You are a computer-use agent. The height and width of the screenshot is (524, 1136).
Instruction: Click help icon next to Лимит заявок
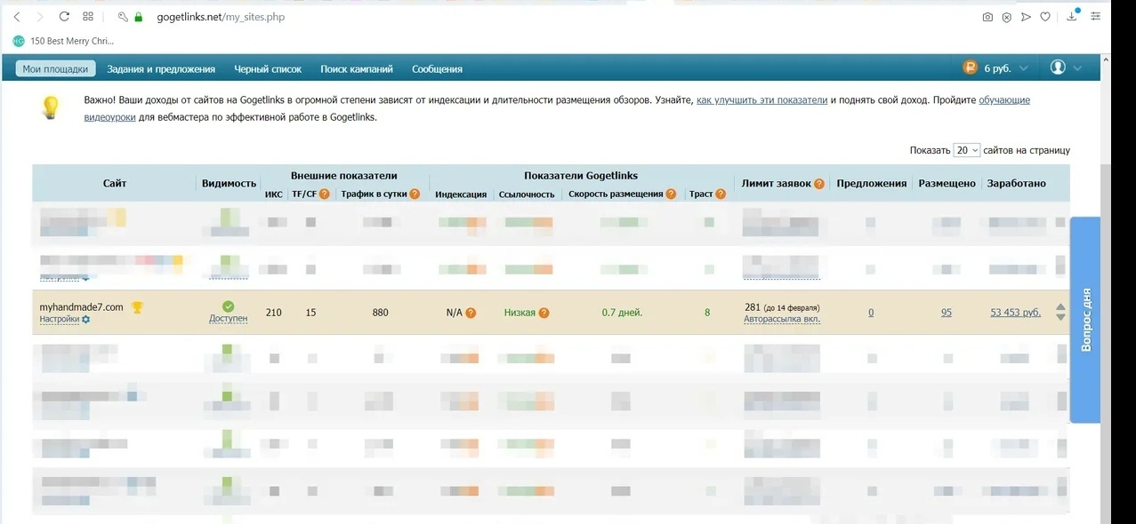pyautogui.click(x=818, y=184)
